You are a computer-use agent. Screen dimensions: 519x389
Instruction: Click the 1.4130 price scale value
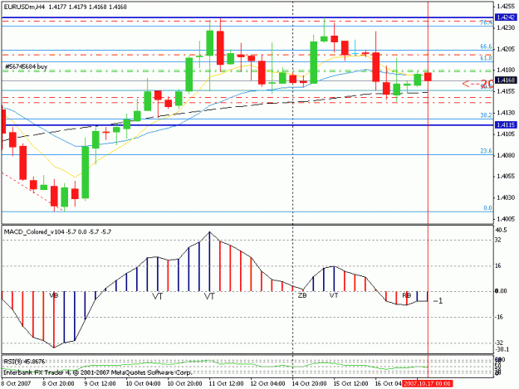click(x=507, y=113)
